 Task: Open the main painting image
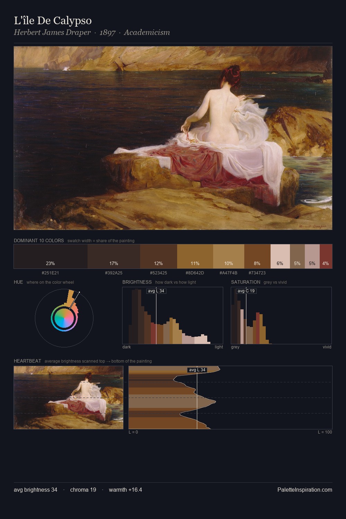coord(173,138)
